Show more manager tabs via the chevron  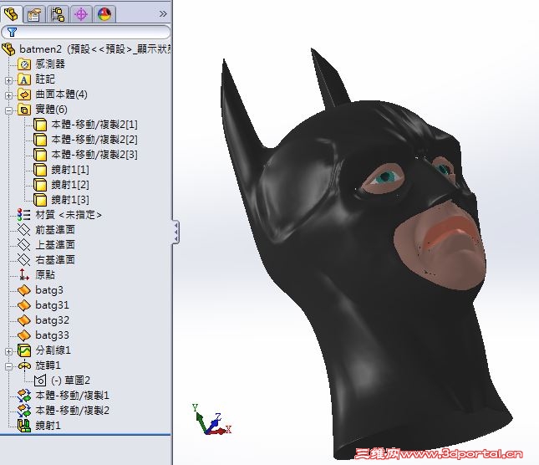click(163, 14)
